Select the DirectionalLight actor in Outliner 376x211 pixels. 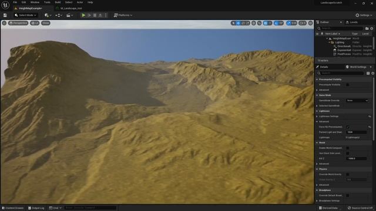(x=344, y=46)
